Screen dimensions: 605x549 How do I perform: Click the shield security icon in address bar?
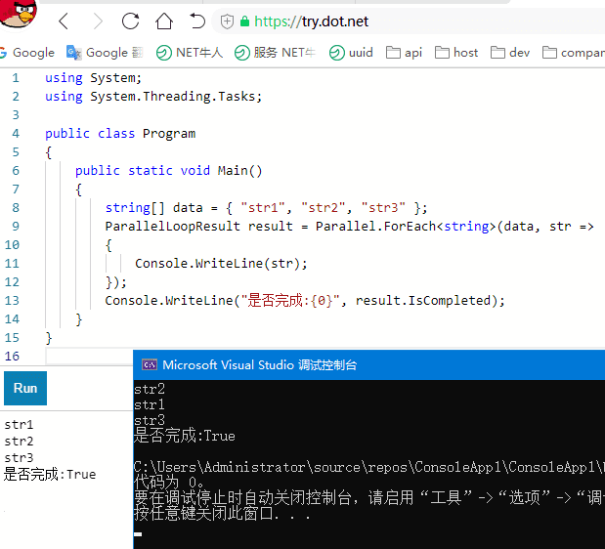(227, 21)
